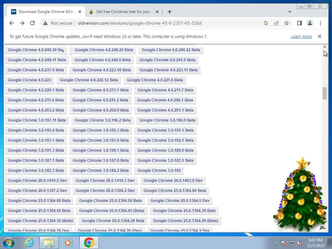Open muted volume tray icon
This screenshot has height=249, width=332.
[x=299, y=243]
